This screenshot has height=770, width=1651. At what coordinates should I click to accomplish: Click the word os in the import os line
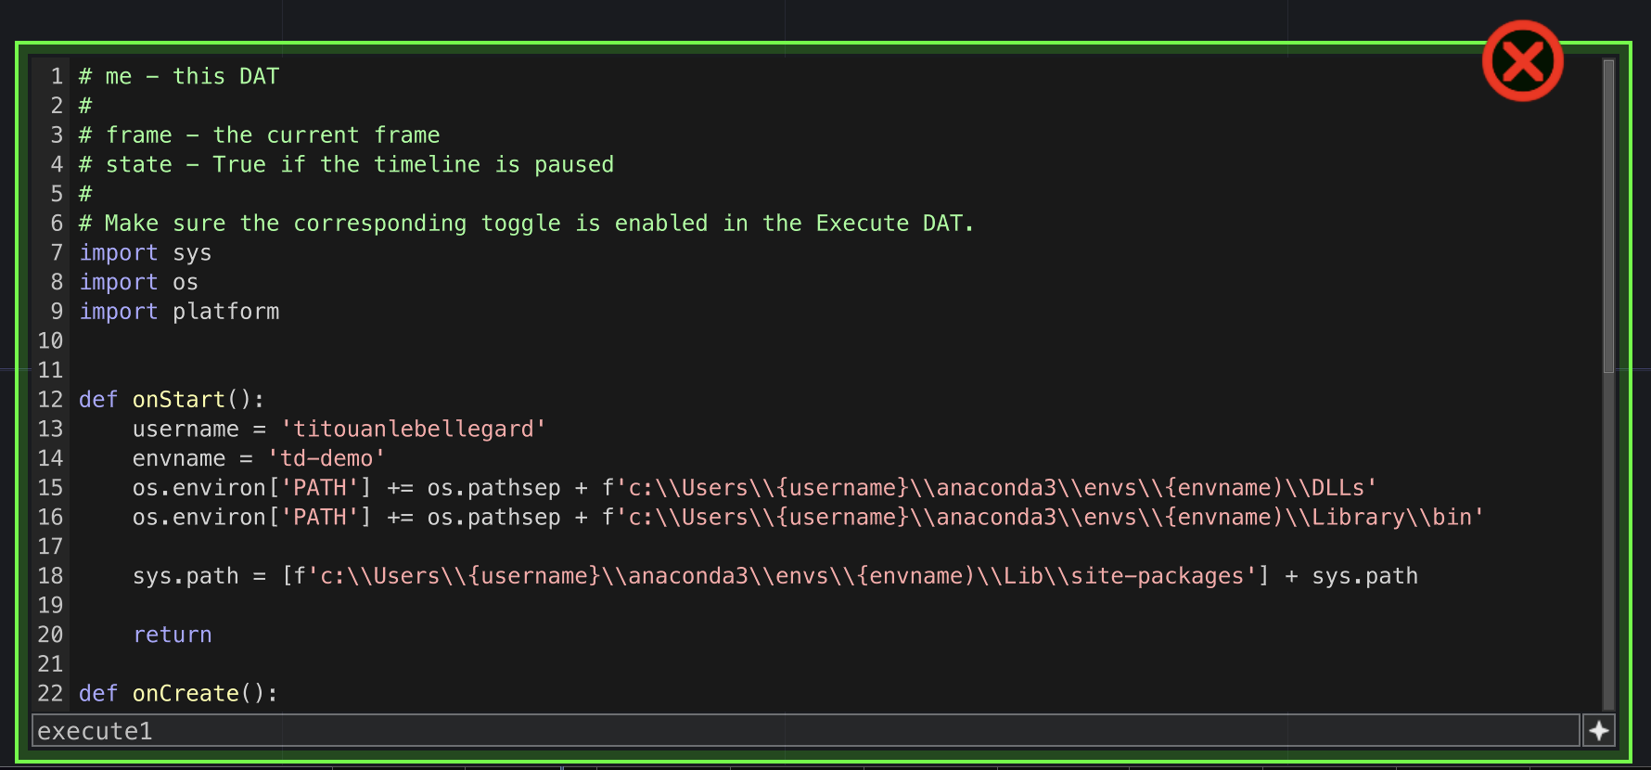tap(185, 282)
